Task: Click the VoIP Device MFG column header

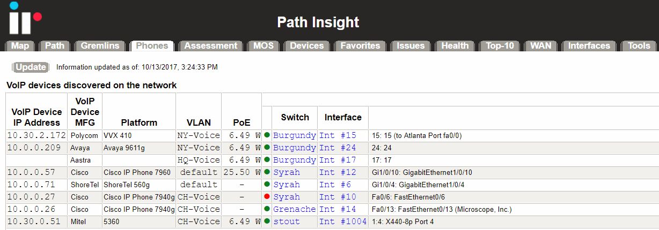Action: click(x=85, y=112)
